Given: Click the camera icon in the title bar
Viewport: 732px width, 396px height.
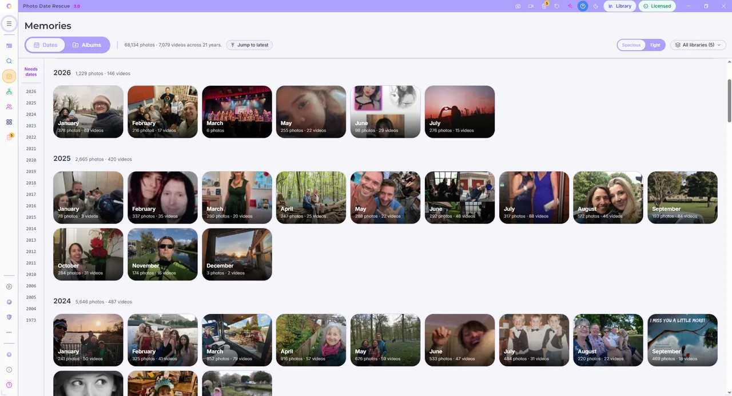Looking at the screenshot, I should pyautogui.click(x=518, y=6).
